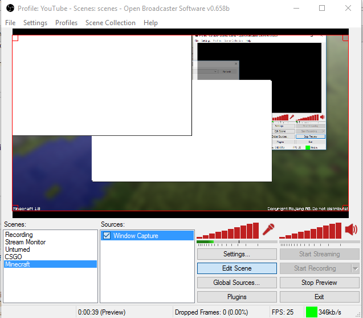Open the Settings menu
Image resolution: width=363 pixels, height=318 pixels.
35,23
